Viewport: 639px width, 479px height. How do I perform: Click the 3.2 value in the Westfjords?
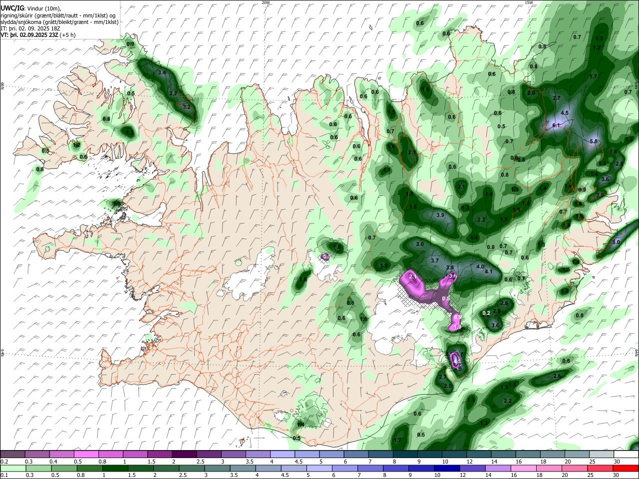coord(187,107)
